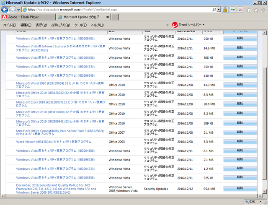Click the 92% zoom level button
Image resolution: width=268 pixels, height=205 pixels.
251,202
